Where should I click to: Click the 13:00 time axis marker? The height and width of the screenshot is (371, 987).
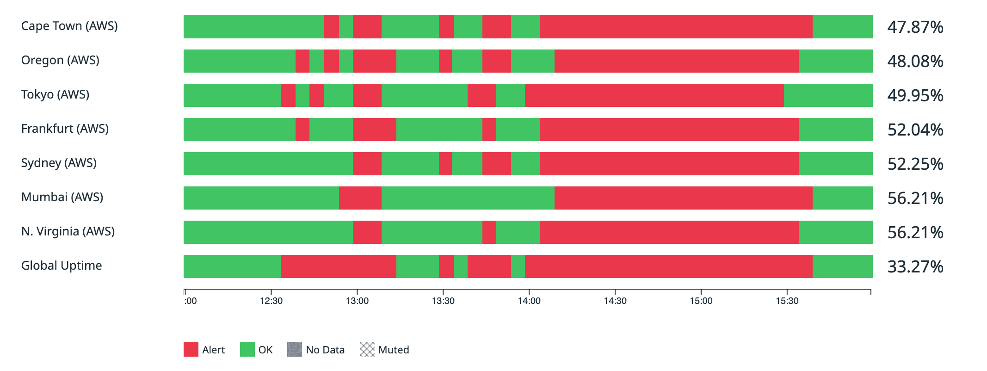coord(357,301)
